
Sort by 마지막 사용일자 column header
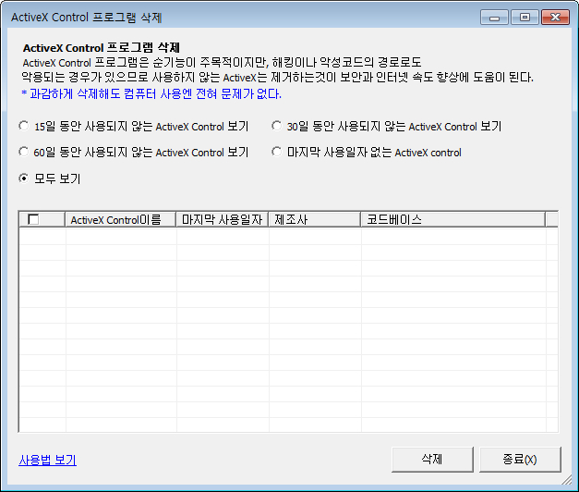pos(223,219)
